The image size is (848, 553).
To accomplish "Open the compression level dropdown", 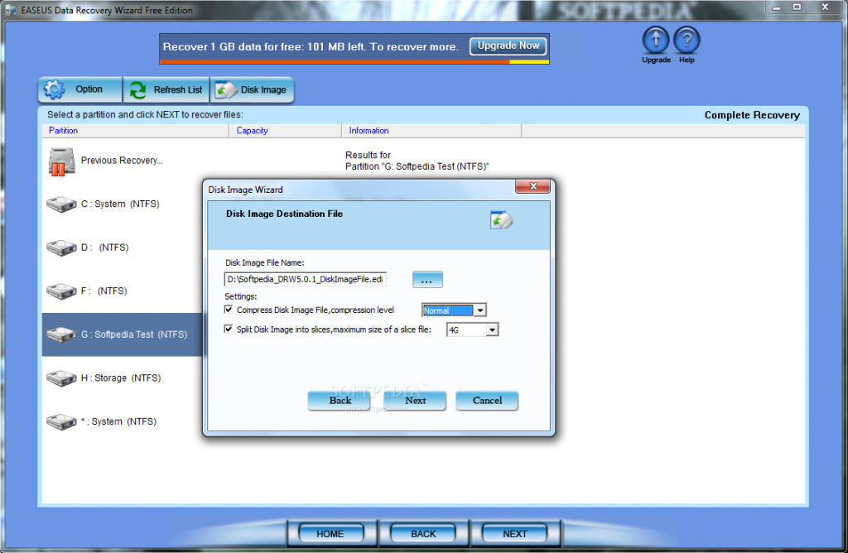I will coord(479,310).
